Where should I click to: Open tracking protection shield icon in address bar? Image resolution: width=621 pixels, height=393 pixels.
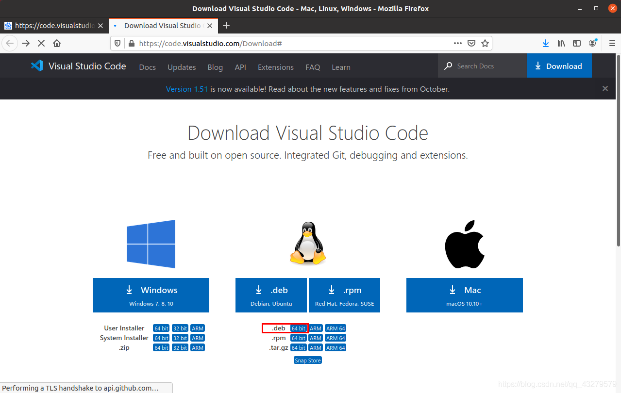117,43
